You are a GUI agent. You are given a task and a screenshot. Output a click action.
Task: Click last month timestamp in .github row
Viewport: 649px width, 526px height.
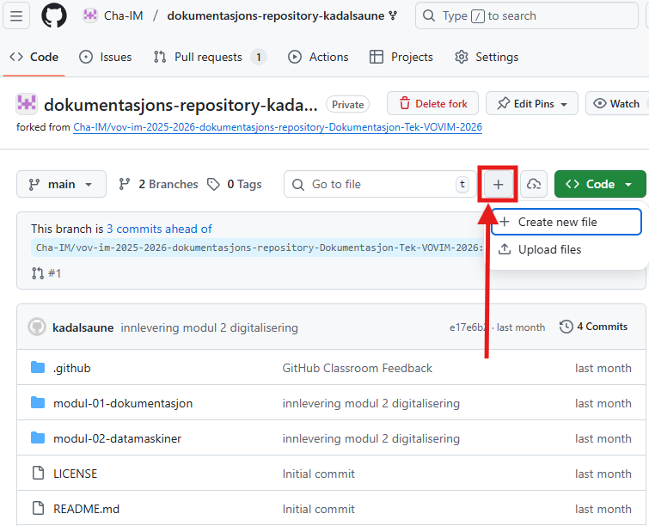coord(603,368)
